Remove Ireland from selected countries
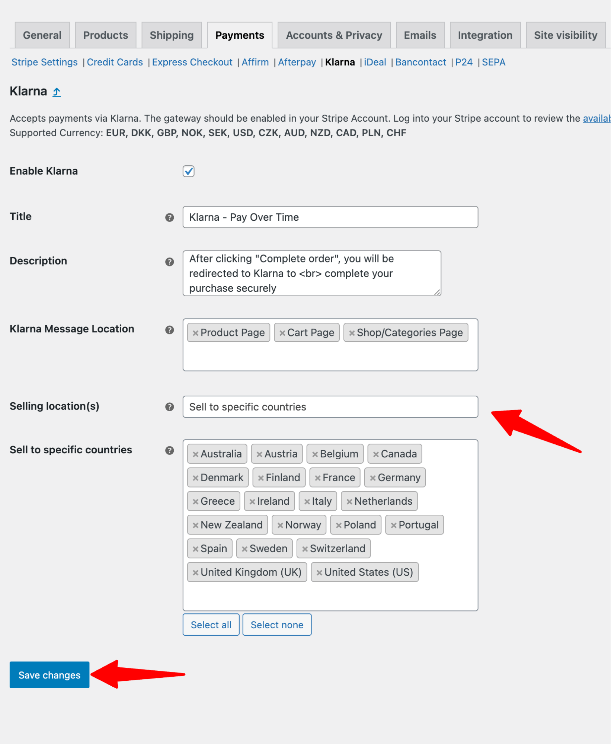This screenshot has height=744, width=611. click(252, 502)
